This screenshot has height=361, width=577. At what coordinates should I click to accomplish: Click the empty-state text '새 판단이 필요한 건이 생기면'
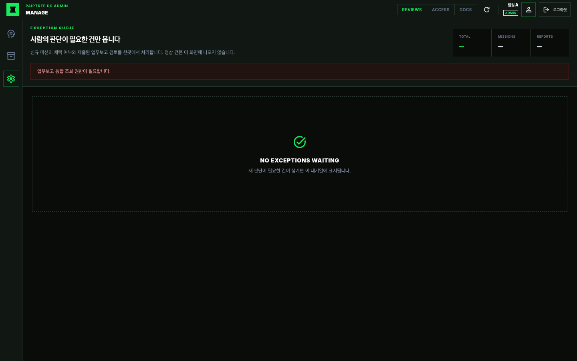300,171
